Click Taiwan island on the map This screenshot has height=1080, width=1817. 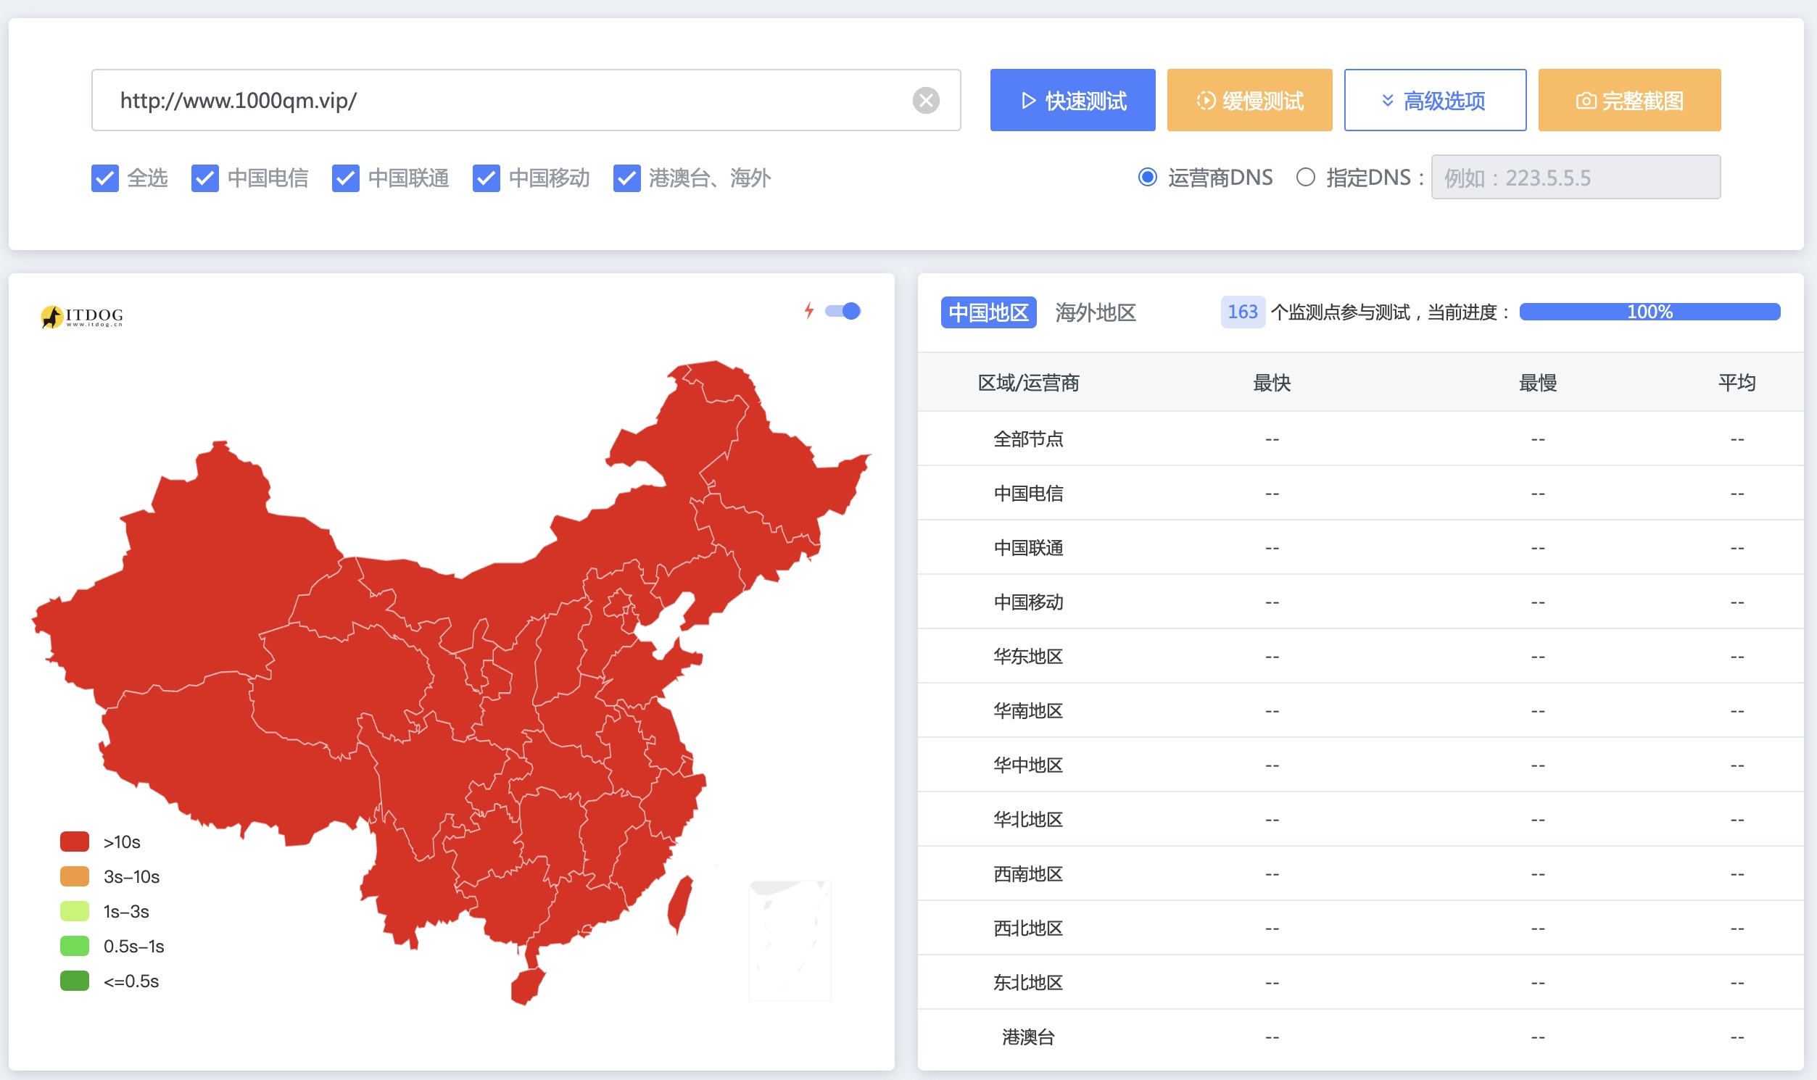point(680,905)
